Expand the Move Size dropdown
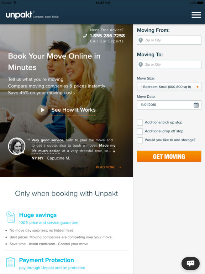Image resolution: width=205 pixels, height=274 pixels. tap(169, 87)
